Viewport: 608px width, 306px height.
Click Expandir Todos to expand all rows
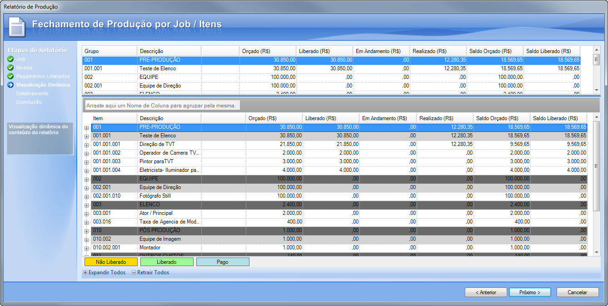point(104,272)
